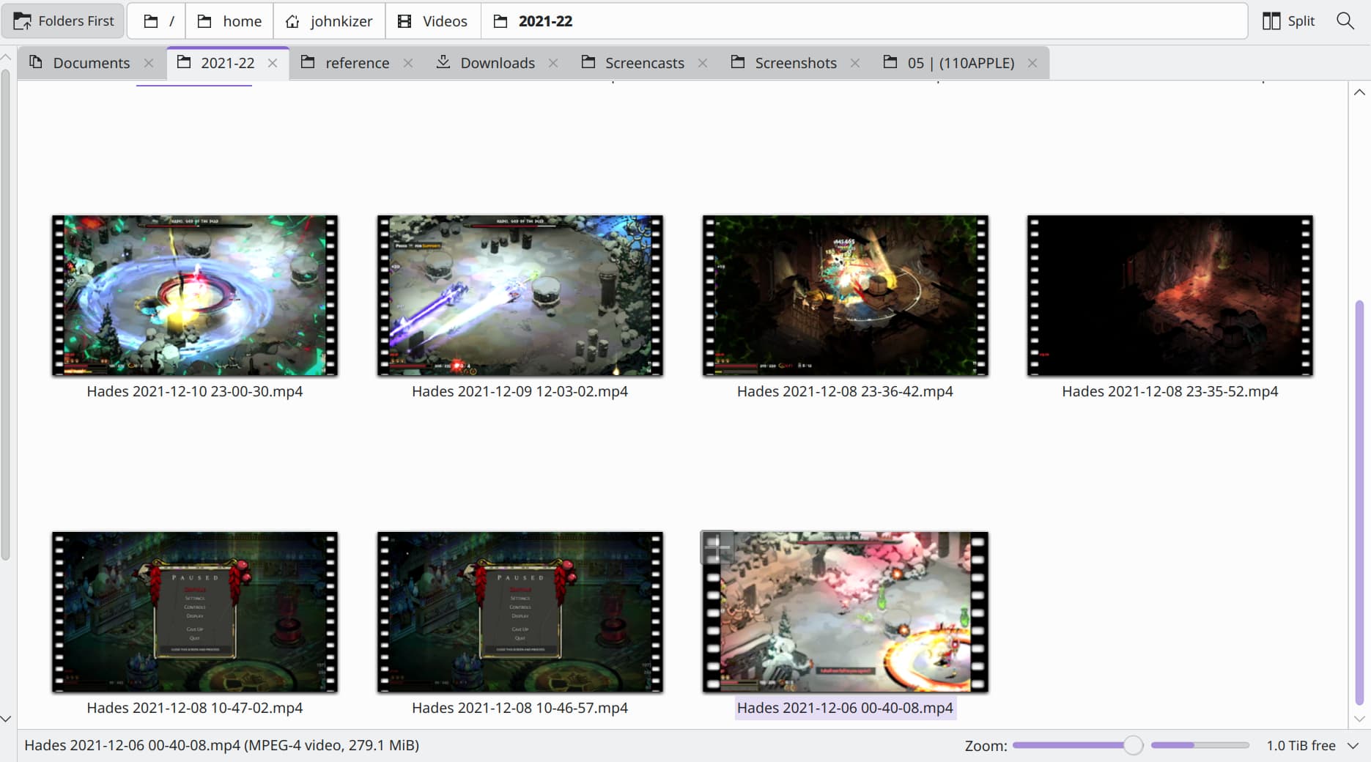Image resolution: width=1371 pixels, height=762 pixels.
Task: Click filename Hades 2021-12-08 23-36-42.mp4
Action: [x=845, y=391]
